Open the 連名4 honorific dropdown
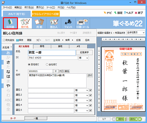This screenshot has height=123, width=147. point(81,105)
